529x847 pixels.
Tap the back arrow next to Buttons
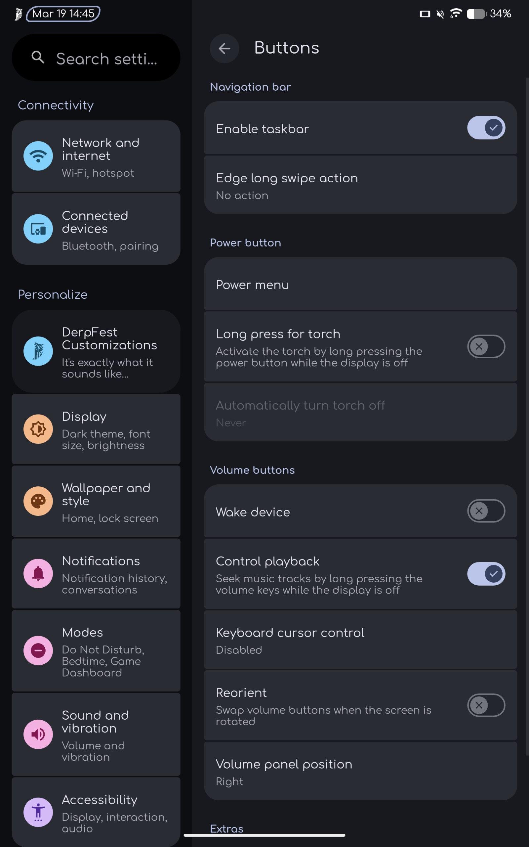[224, 48]
